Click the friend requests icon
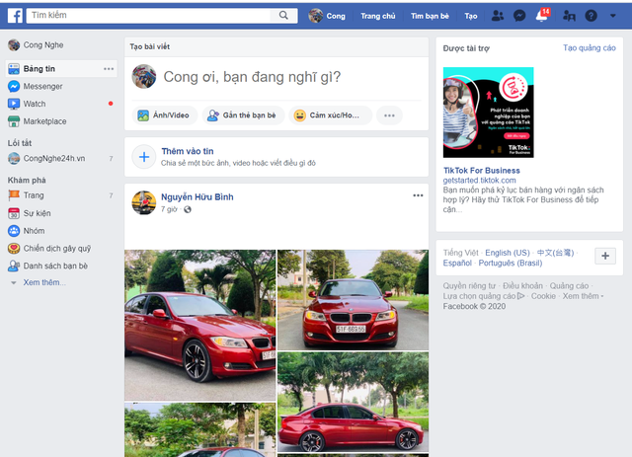Viewport: 632px width, 457px height. pyautogui.click(x=497, y=16)
